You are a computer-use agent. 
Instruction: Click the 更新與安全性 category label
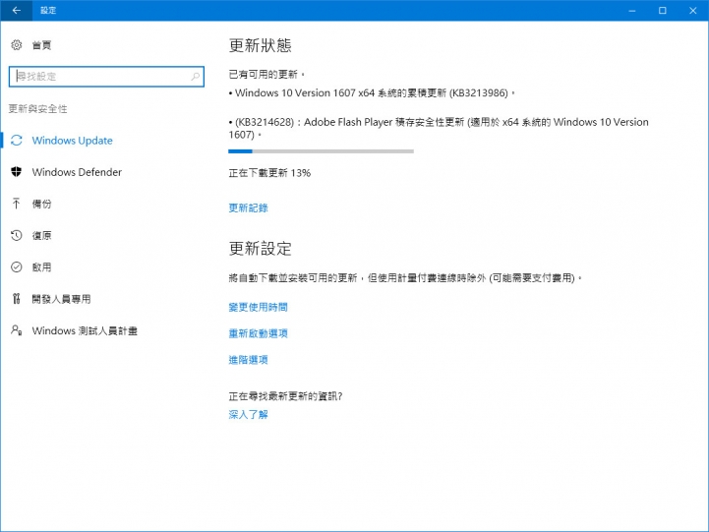pos(38,109)
